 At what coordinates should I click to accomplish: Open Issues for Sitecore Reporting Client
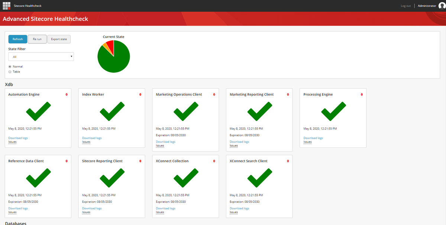[86, 212]
